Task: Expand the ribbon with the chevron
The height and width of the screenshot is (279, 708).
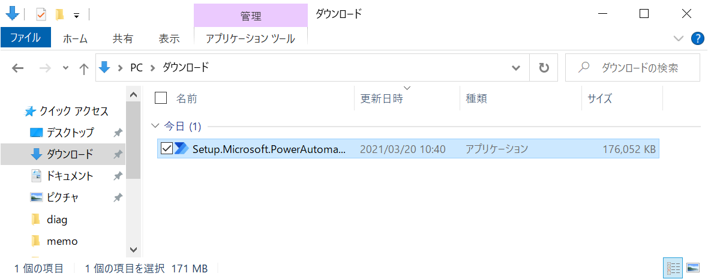Action: (678, 39)
